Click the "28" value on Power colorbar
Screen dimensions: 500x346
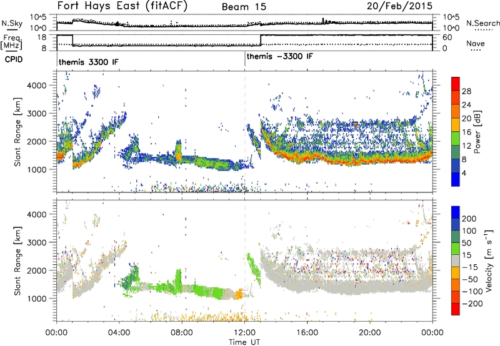pos(466,91)
